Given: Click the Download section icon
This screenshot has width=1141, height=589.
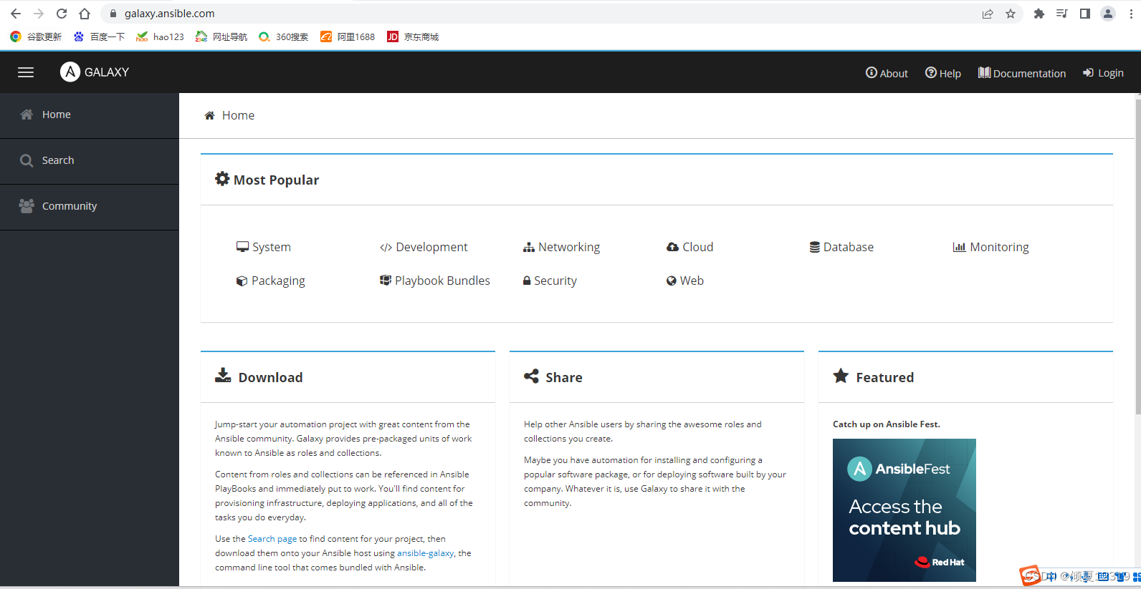Looking at the screenshot, I should click(x=223, y=376).
